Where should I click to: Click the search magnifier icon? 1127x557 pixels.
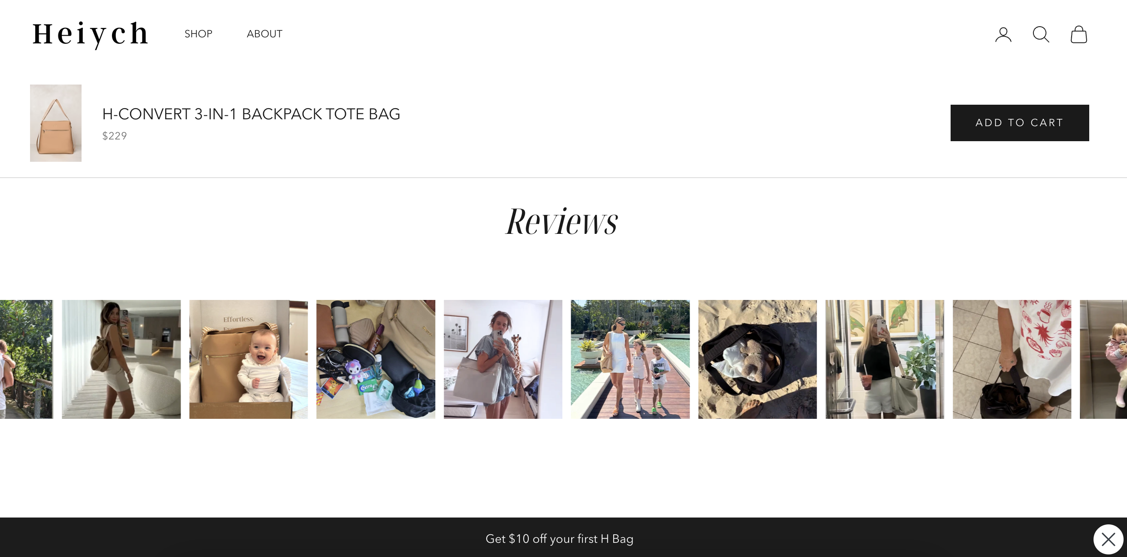(1041, 34)
